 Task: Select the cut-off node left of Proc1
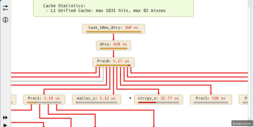point(13,99)
